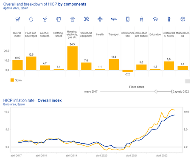Select the smartphone Communication icon

coord(128,19)
